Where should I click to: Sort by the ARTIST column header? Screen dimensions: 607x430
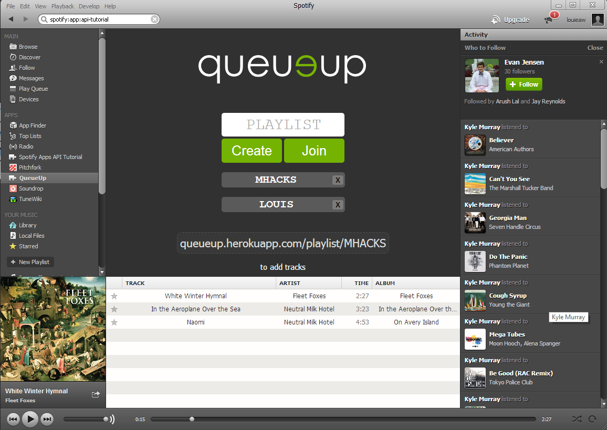pyautogui.click(x=309, y=283)
